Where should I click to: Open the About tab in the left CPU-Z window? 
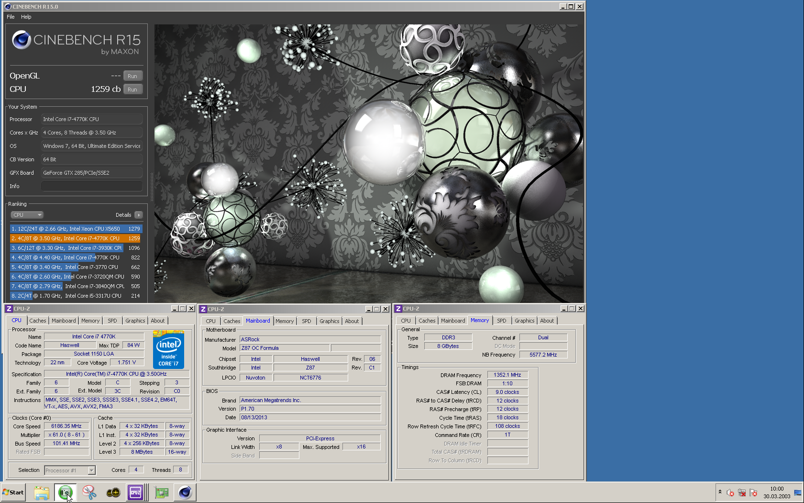click(158, 321)
